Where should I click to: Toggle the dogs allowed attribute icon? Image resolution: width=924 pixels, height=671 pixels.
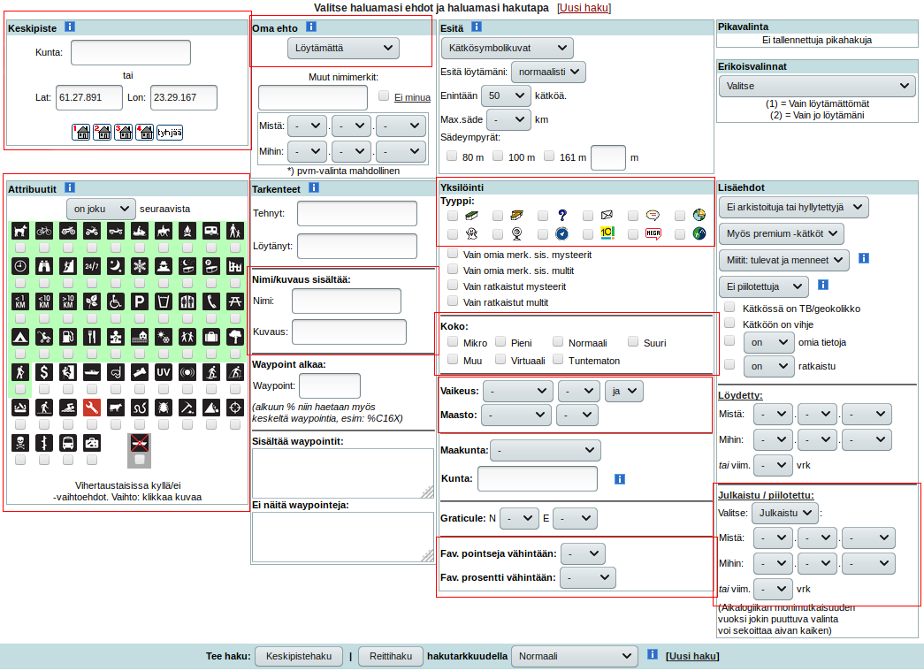click(x=20, y=231)
